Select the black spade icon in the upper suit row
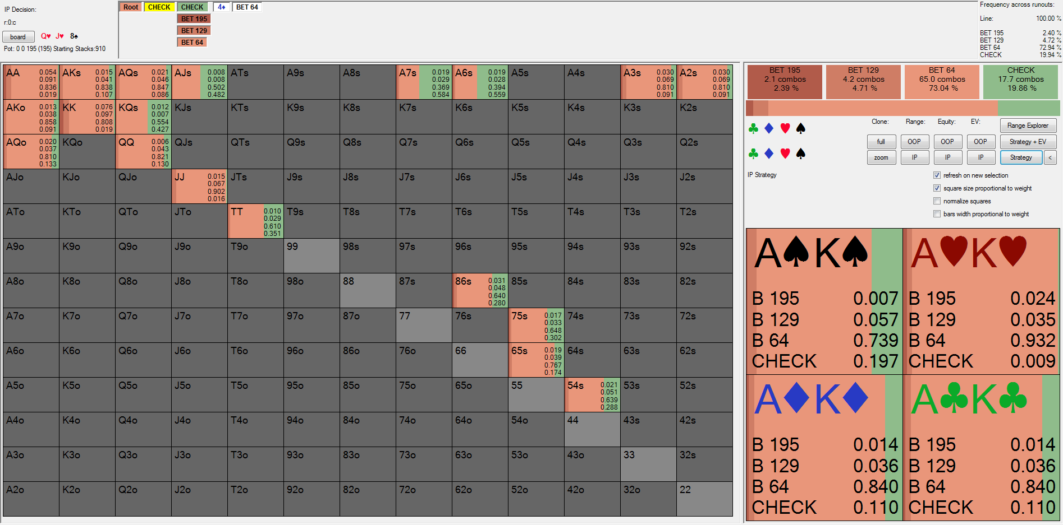The image size is (1063, 525). pos(801,128)
